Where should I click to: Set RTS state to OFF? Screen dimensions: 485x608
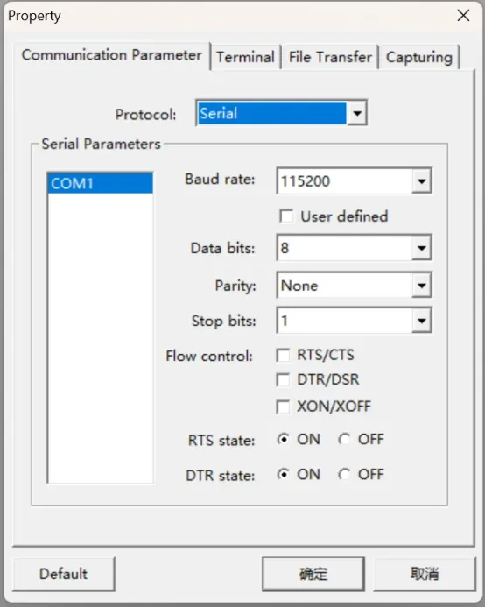[344, 439]
